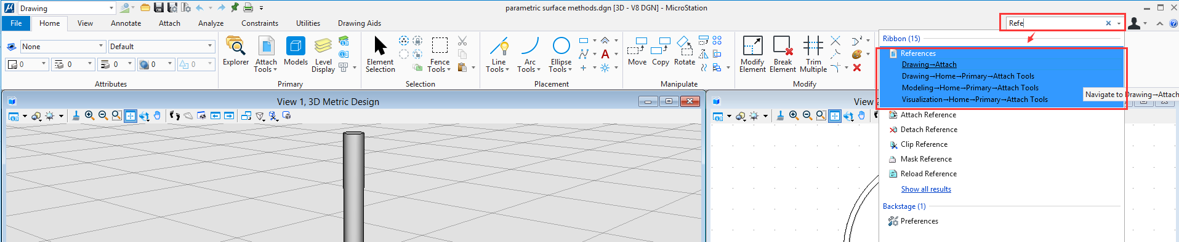
Task: Click the 'Drawing→Attach' search result link
Action: point(929,64)
